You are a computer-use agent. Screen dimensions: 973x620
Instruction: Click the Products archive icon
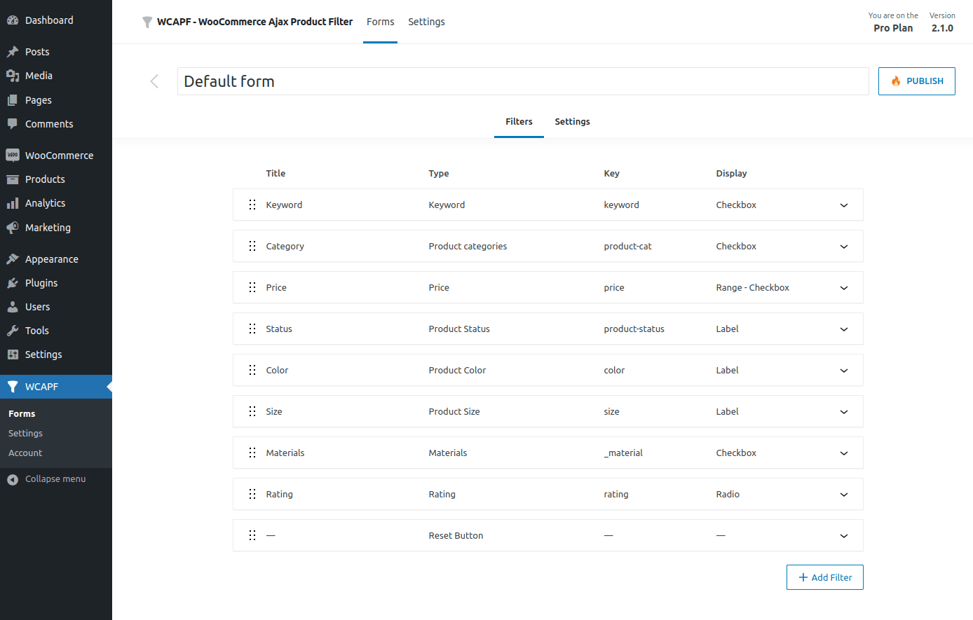click(x=13, y=179)
